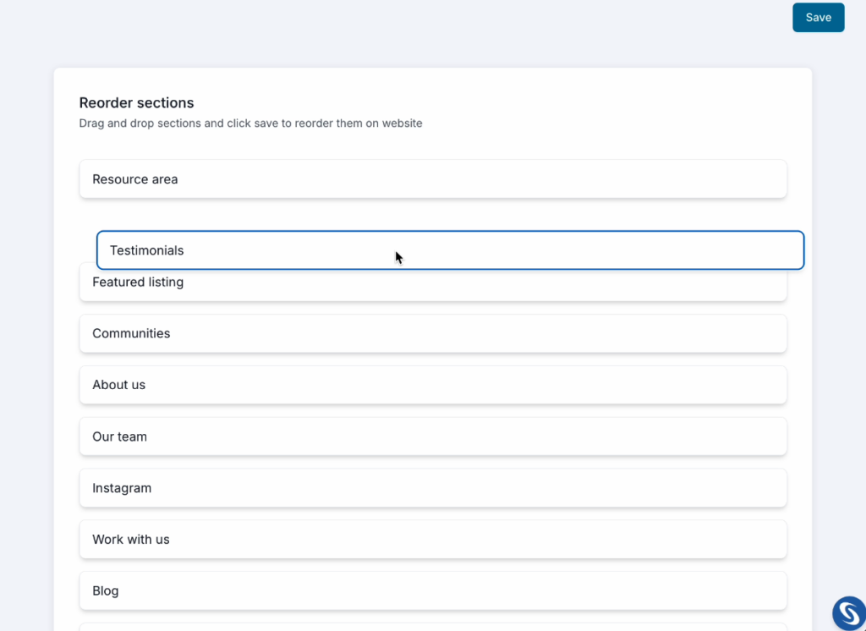The image size is (866, 631).
Task: Click the Communities section row
Action: [x=433, y=333]
